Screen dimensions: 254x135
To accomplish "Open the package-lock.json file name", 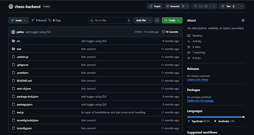I will click(28, 97).
